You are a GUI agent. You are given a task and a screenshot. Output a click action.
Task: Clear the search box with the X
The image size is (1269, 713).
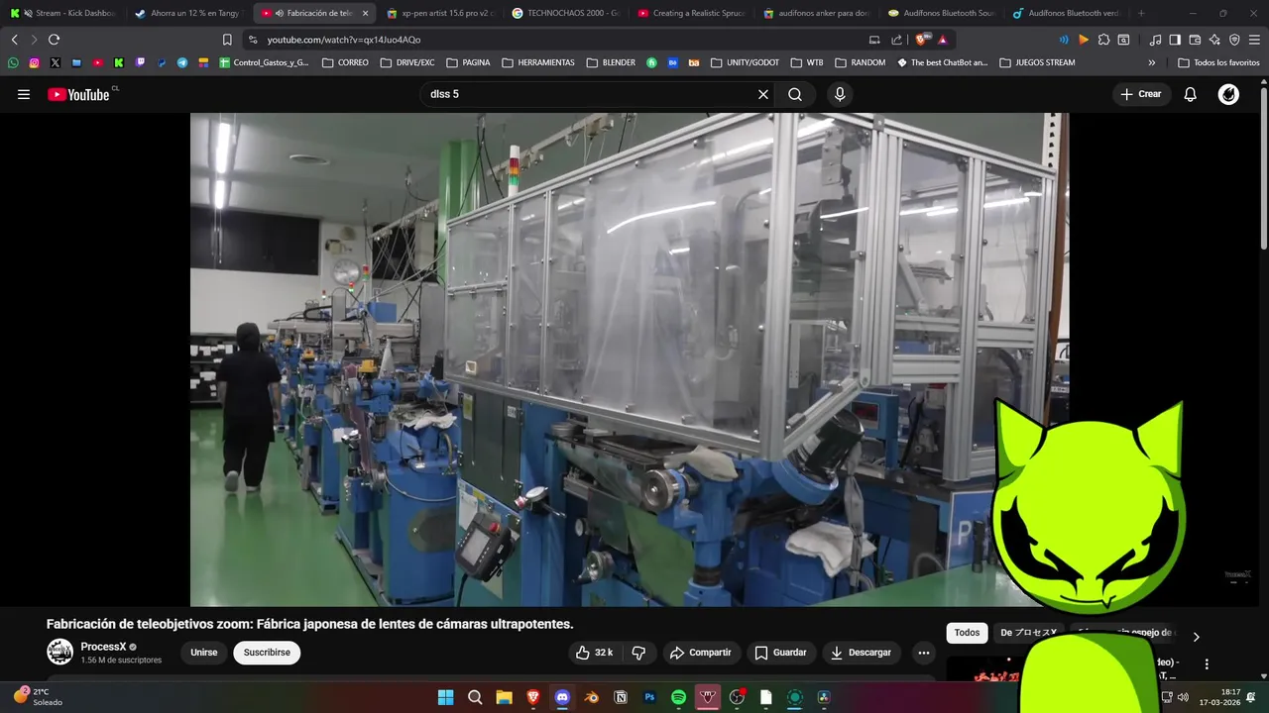762,94
